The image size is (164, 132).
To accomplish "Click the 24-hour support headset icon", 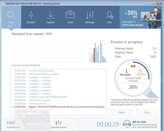I will tap(127, 124).
